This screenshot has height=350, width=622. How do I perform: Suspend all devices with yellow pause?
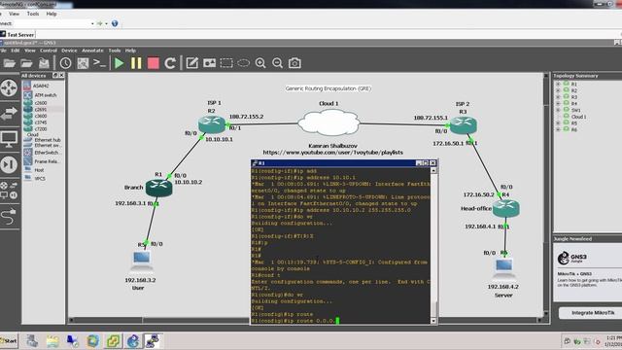pos(136,63)
